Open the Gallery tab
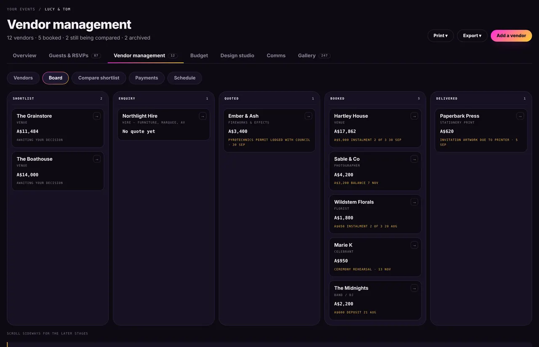 [x=314, y=56]
